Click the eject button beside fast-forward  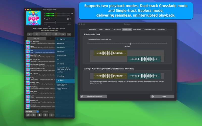click(69, 34)
